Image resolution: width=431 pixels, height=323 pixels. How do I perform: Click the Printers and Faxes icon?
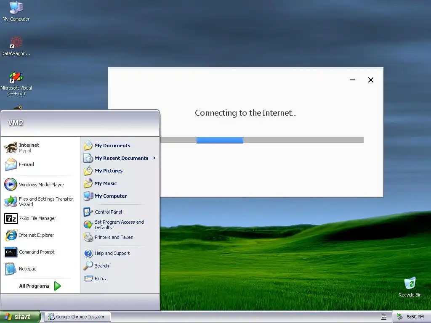[88, 237]
